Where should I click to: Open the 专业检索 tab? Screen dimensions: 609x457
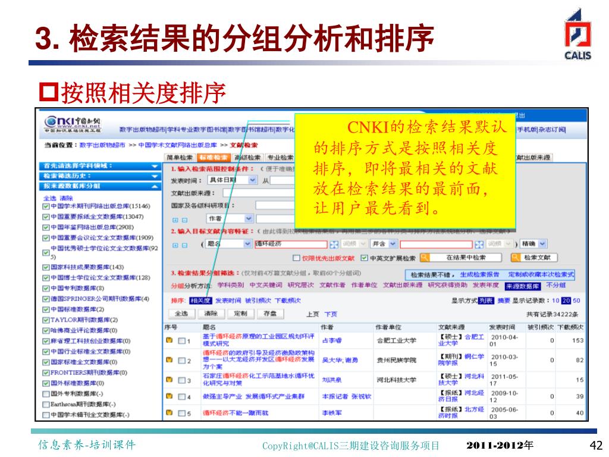(x=280, y=157)
